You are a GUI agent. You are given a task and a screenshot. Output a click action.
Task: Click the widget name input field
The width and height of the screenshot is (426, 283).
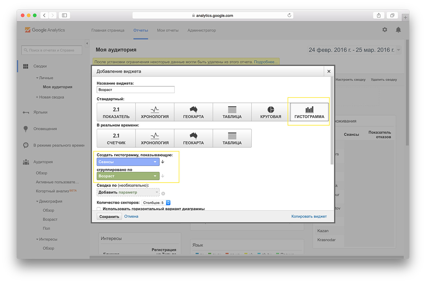[x=135, y=90]
